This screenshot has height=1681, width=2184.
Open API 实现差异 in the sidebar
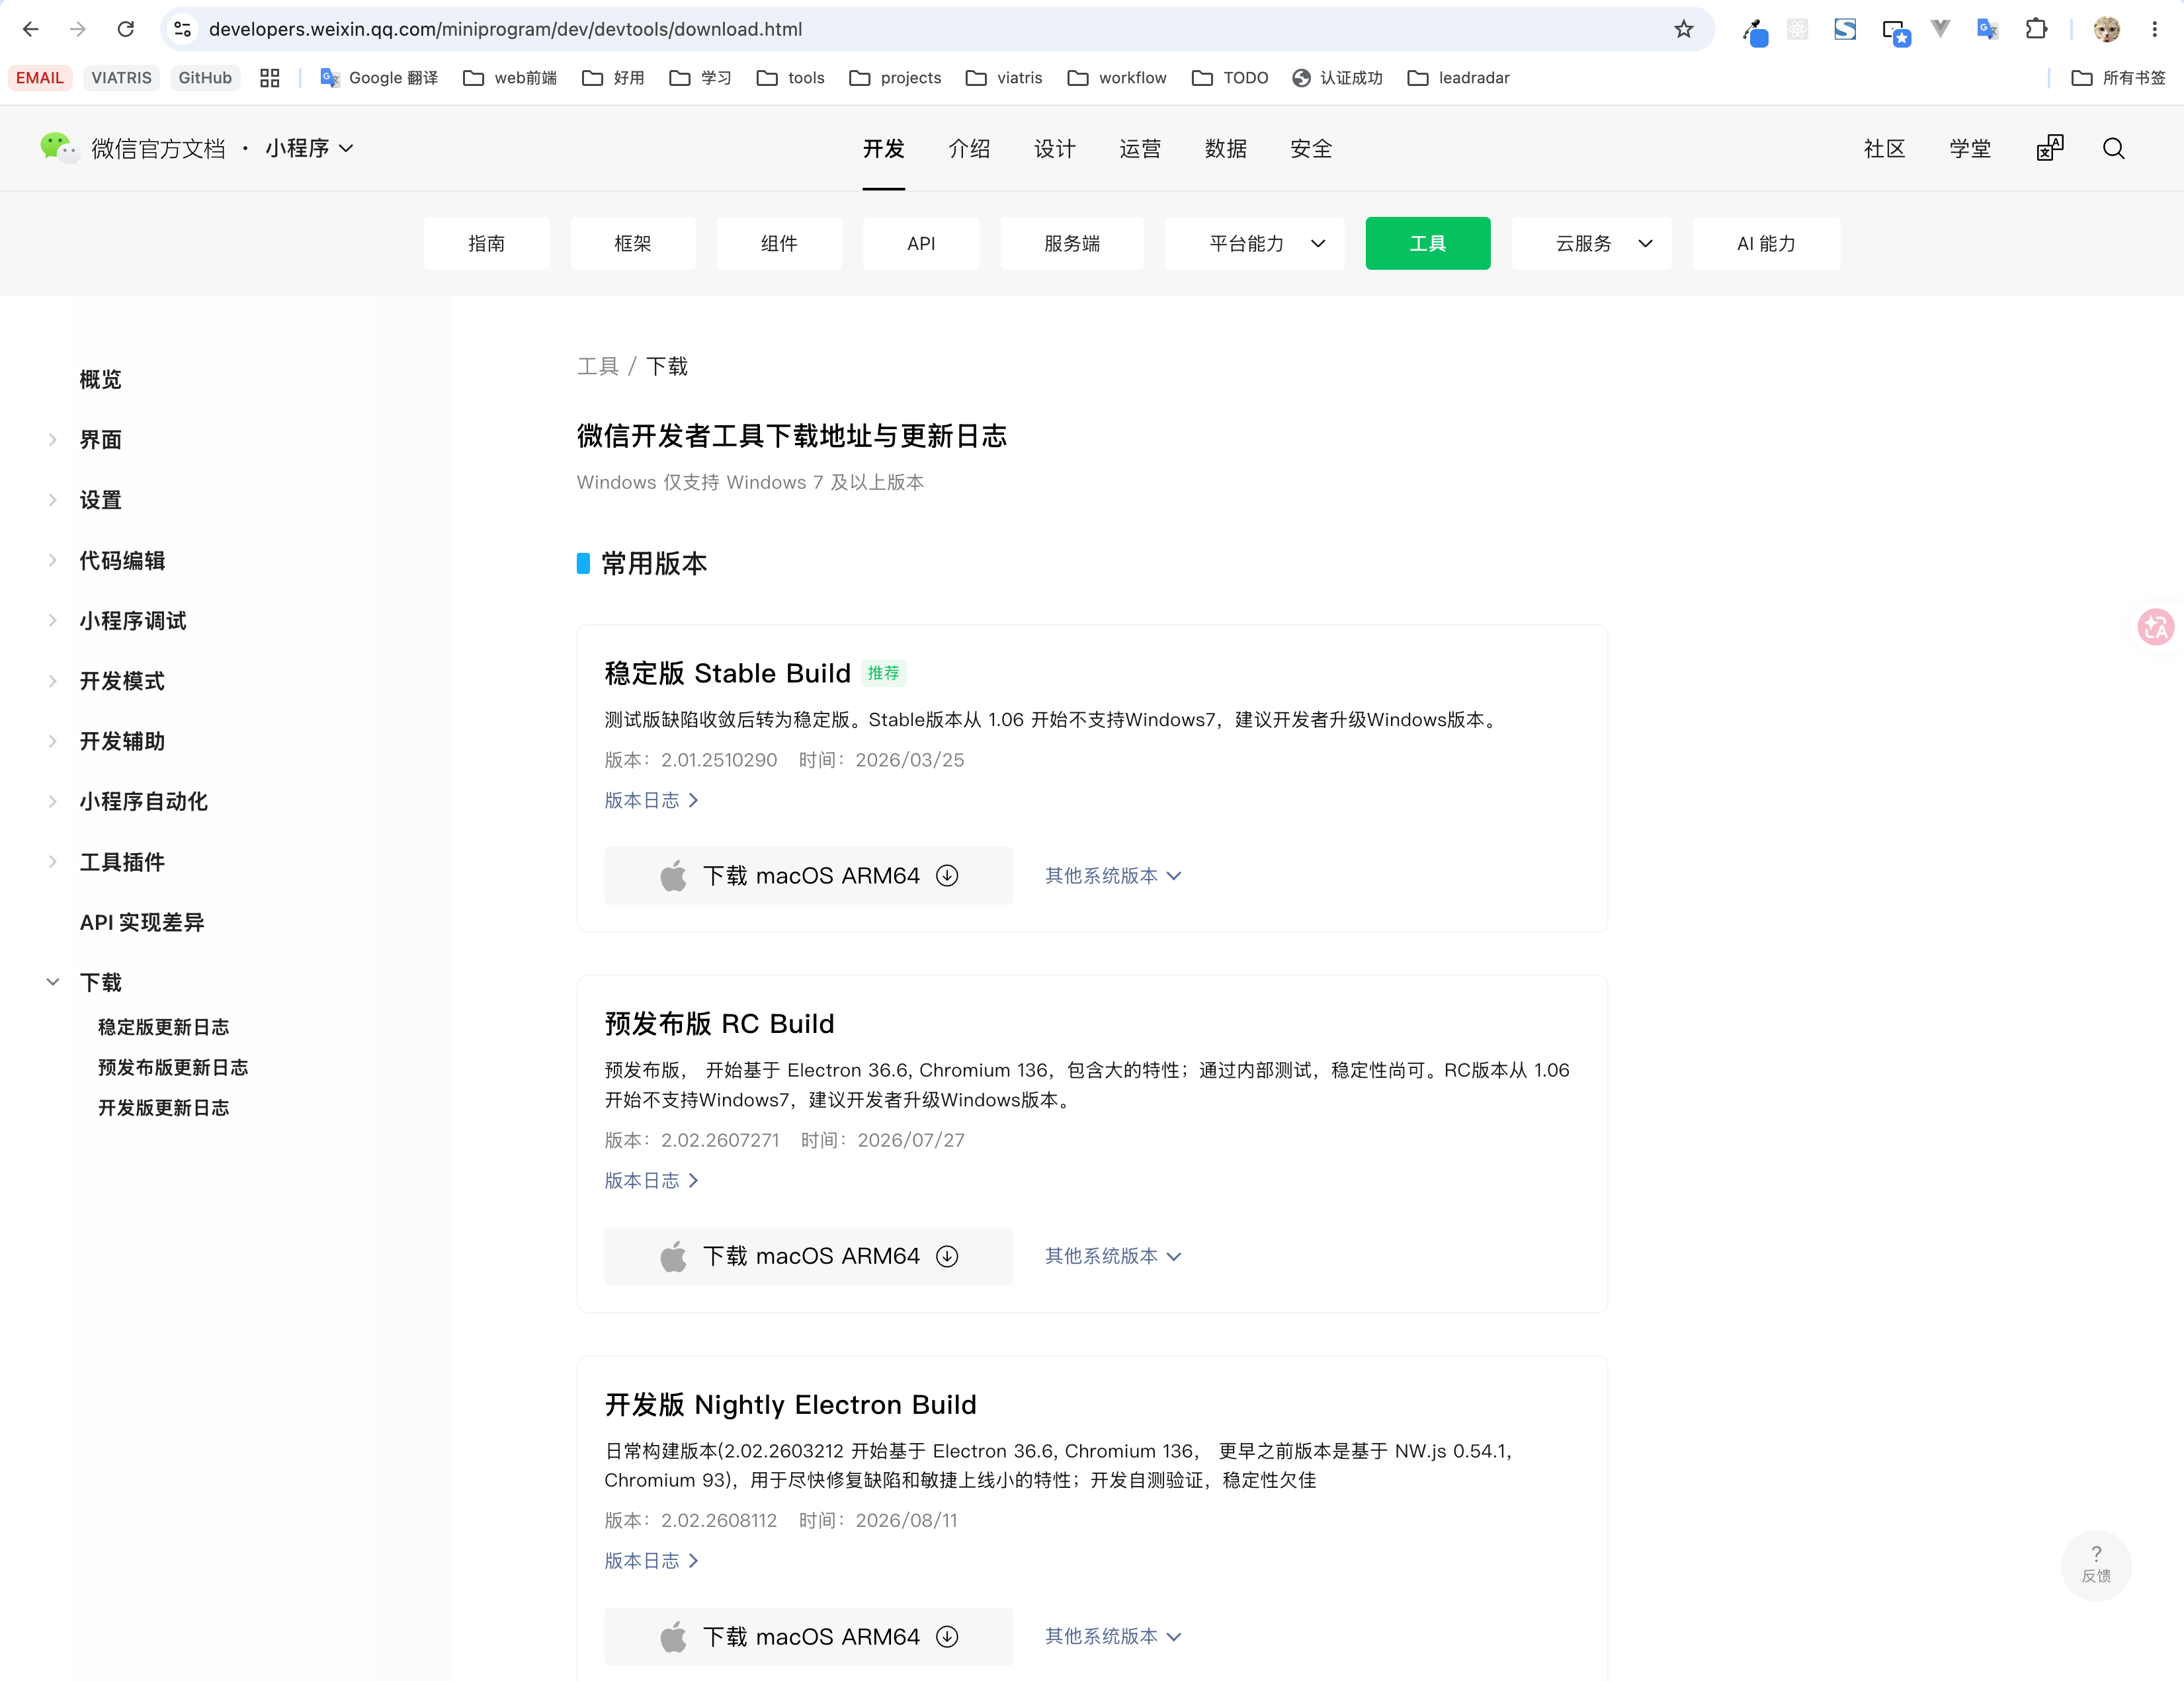142,922
